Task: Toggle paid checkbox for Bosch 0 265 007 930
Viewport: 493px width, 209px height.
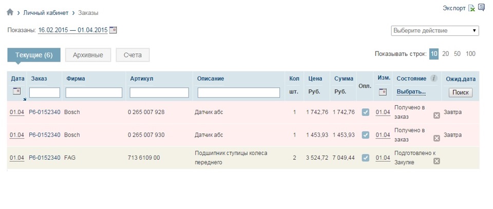Action: pyautogui.click(x=366, y=135)
